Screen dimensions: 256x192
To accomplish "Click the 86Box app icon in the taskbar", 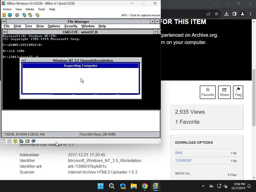I will pyautogui.click(x=155, y=186).
